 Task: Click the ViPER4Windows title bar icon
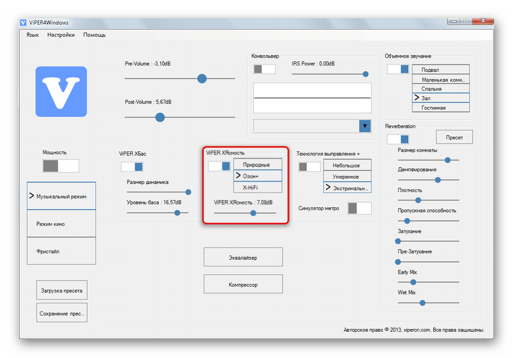click(x=23, y=23)
